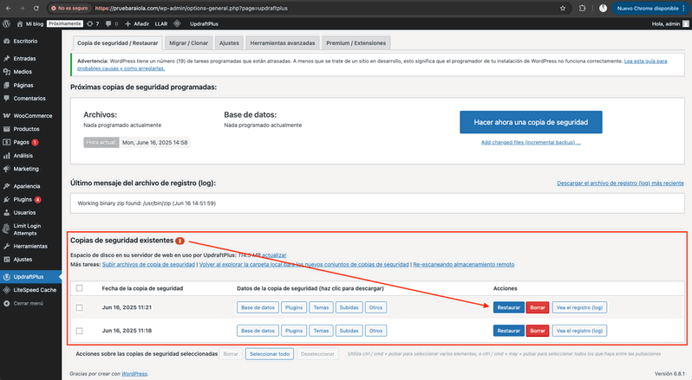Click Seleccionar todo button
692x380 pixels.
(270, 353)
